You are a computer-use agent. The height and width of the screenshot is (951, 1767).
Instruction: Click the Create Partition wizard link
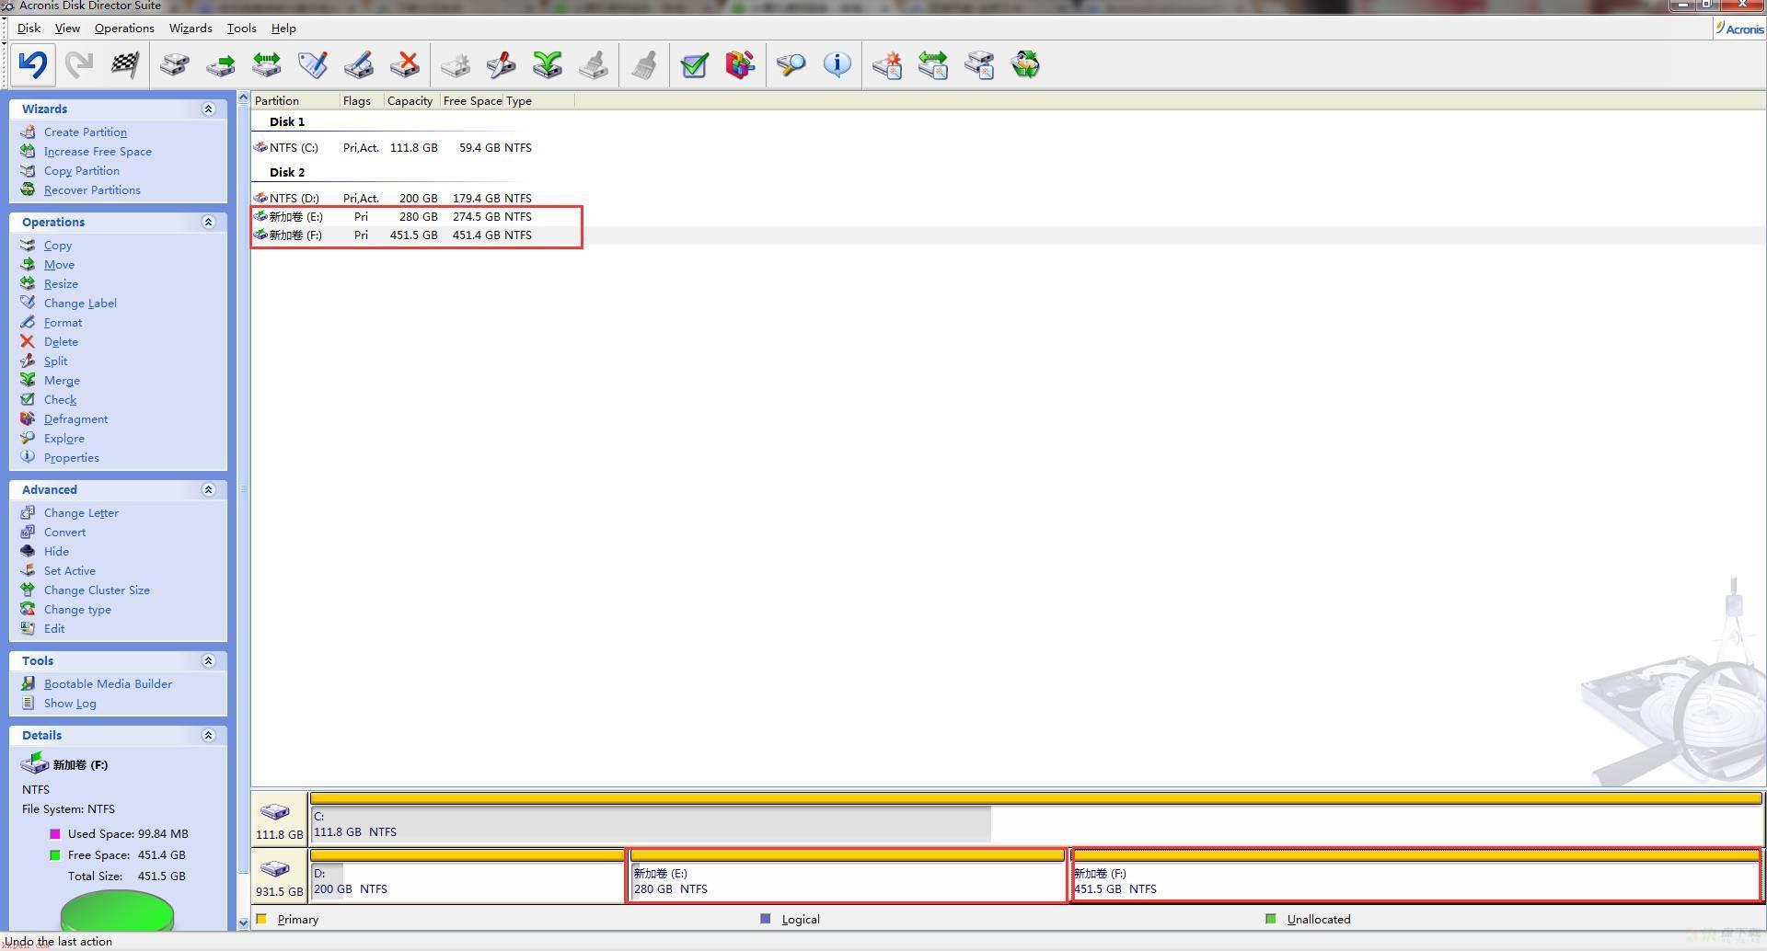coord(86,132)
